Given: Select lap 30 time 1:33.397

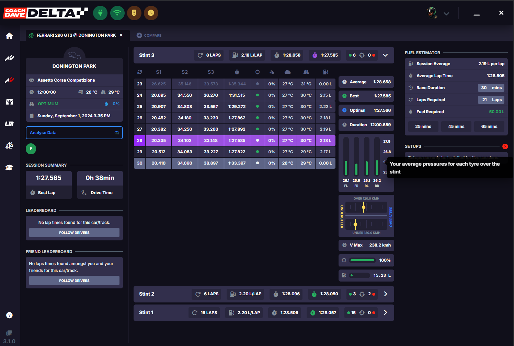Looking at the screenshot, I should [237, 163].
